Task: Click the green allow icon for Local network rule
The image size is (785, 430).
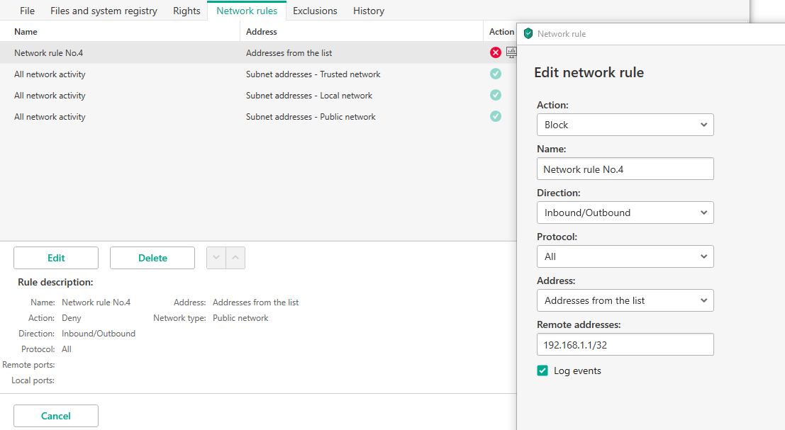Action: (x=496, y=95)
